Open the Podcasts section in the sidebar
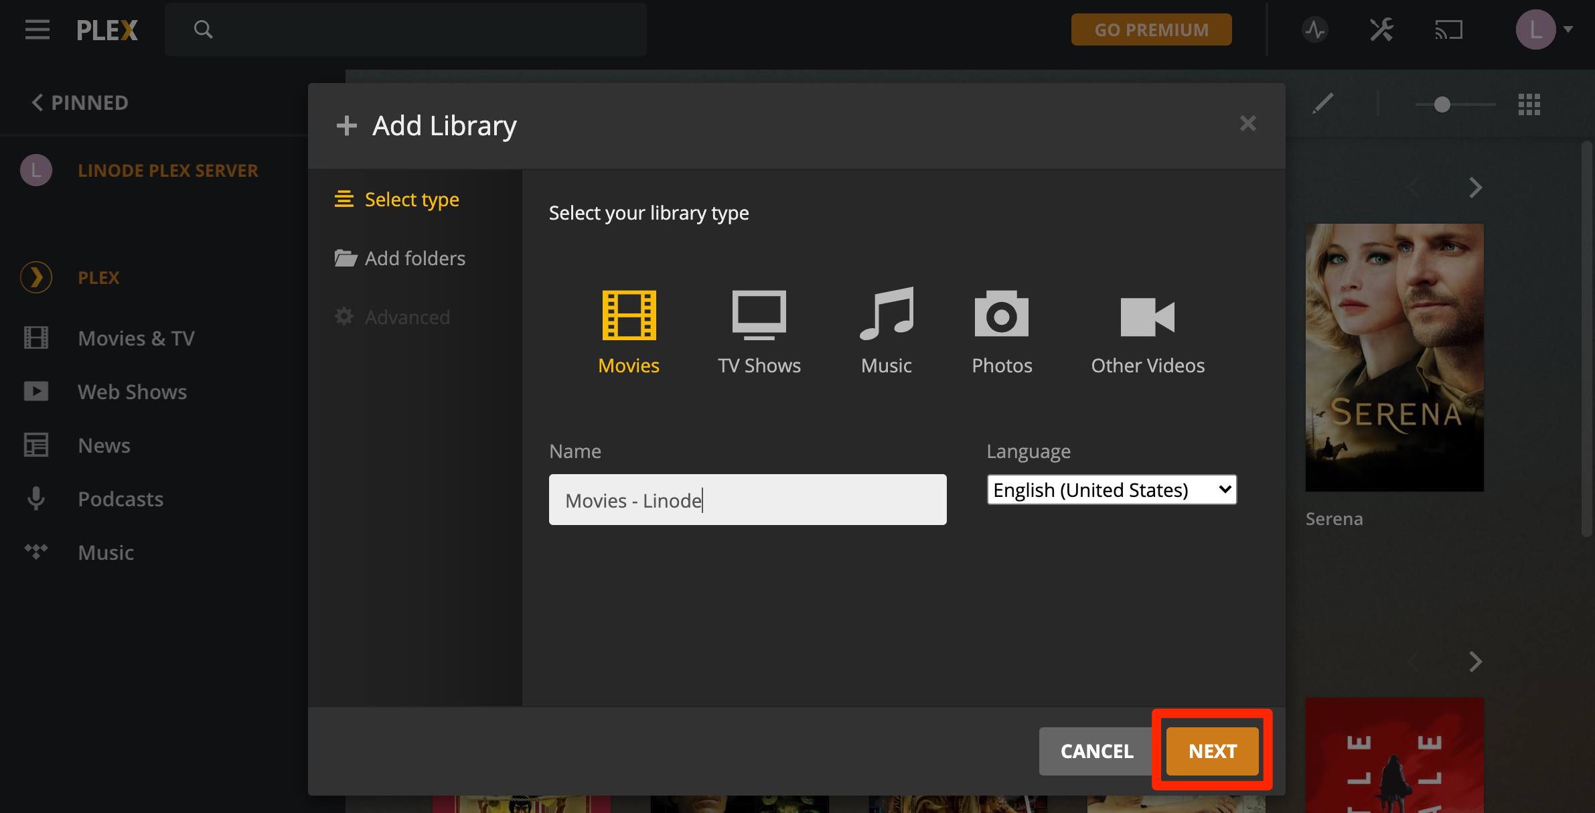Image resolution: width=1595 pixels, height=813 pixels. [121, 499]
